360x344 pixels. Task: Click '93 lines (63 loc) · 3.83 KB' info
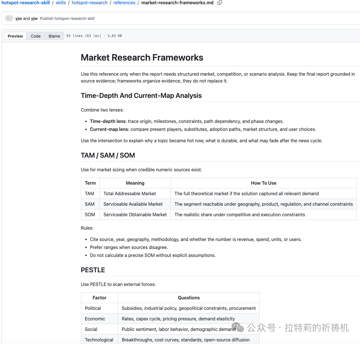[x=94, y=36]
